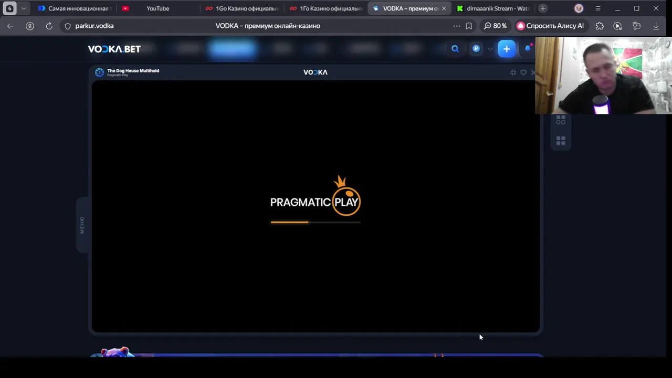672x378 pixels.
Task: Switch to the second 1Го Казино tab
Action: tap(325, 8)
